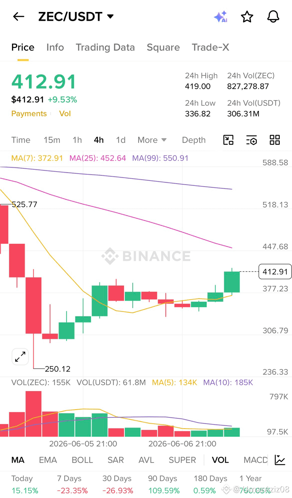Expand chart to fullscreen with arrows icon
Image resolution: width=292 pixels, height=498 pixels.
pos(20,357)
